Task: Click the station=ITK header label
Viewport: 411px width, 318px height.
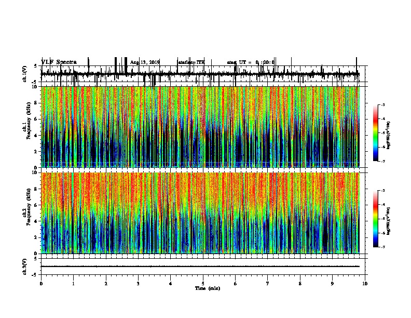Action: (191, 62)
